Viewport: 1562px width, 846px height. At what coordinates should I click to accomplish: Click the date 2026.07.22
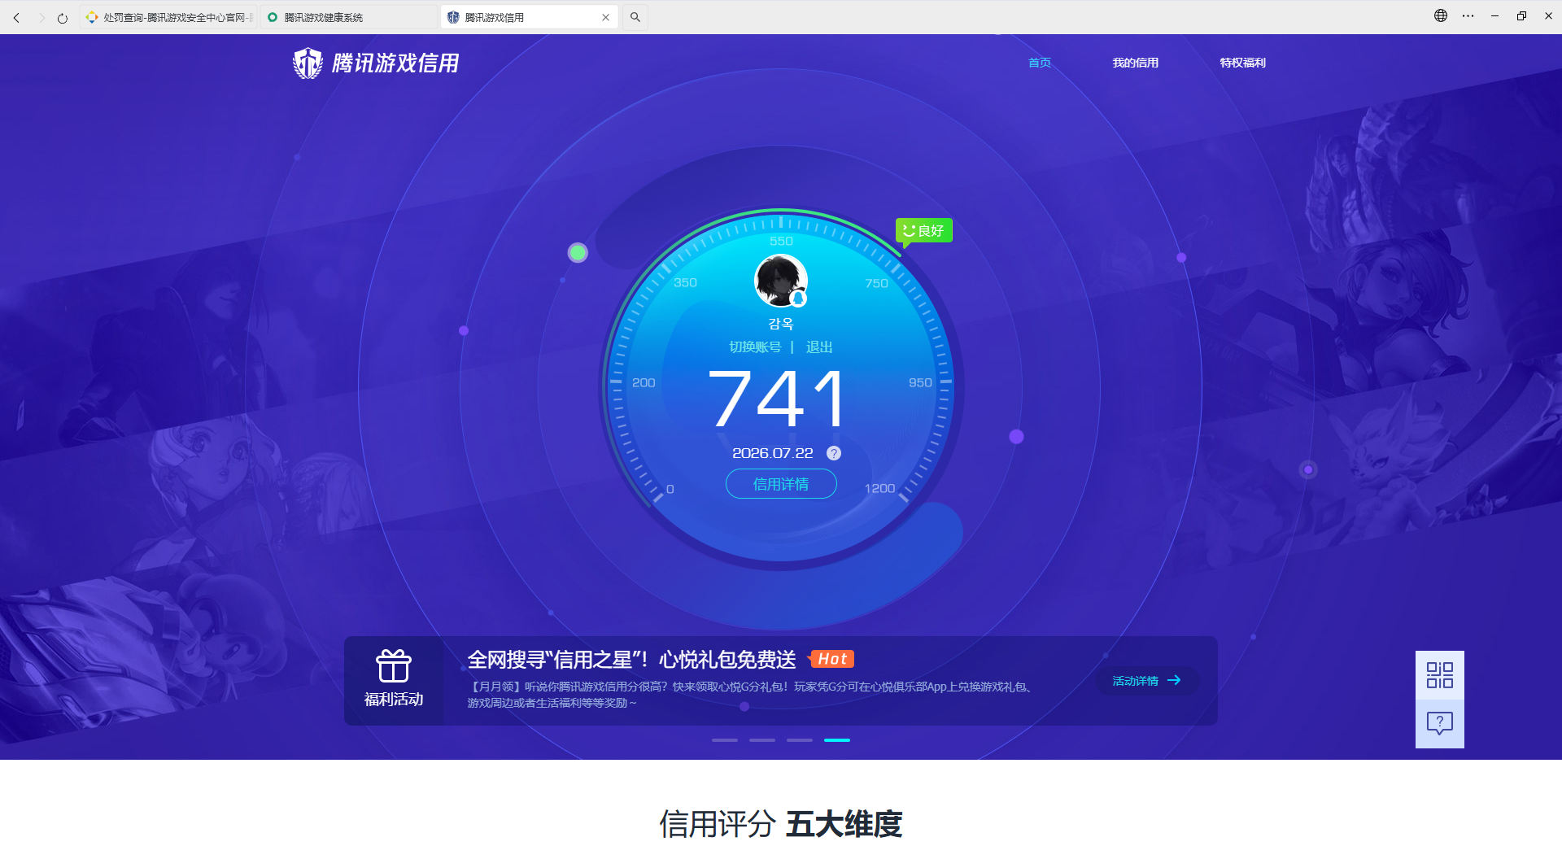[773, 453]
